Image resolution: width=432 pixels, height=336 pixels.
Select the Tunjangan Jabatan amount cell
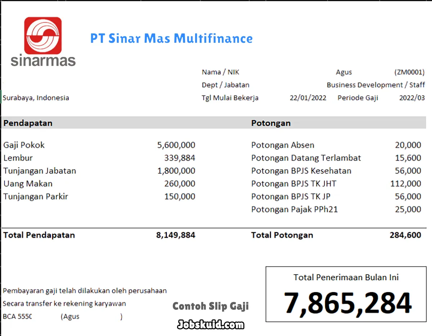[176, 171]
